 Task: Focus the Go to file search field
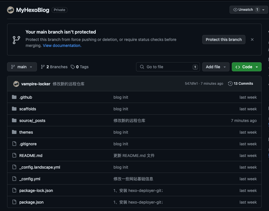pos(168,67)
